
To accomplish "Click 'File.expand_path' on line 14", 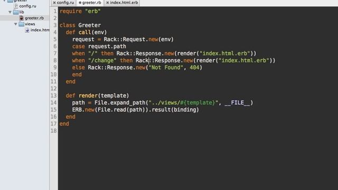I will (x=120, y=103).
